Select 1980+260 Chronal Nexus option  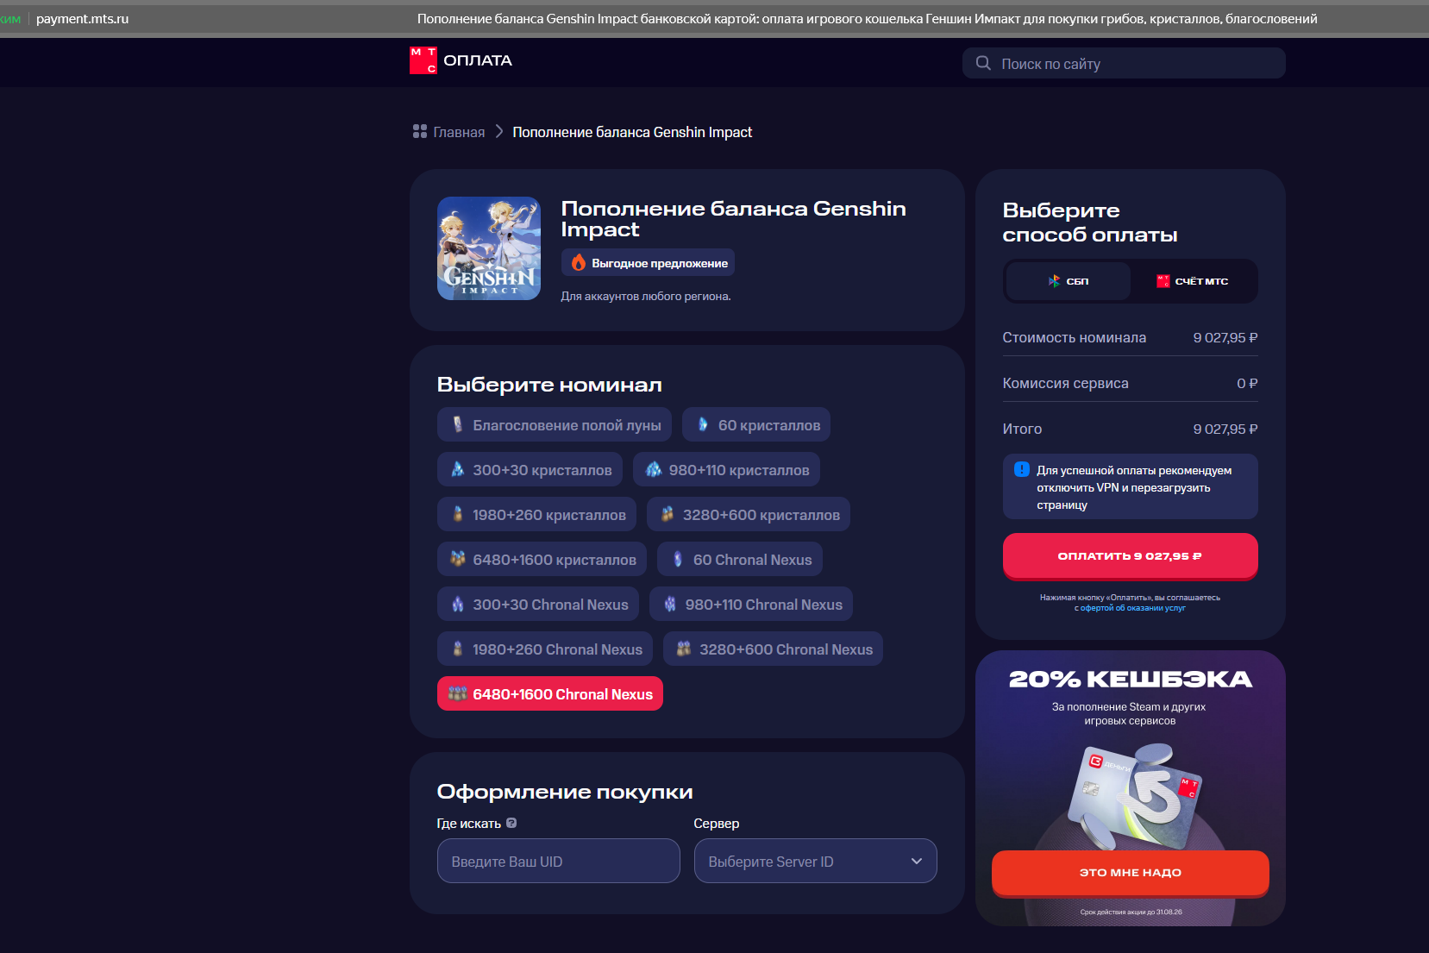click(x=545, y=649)
